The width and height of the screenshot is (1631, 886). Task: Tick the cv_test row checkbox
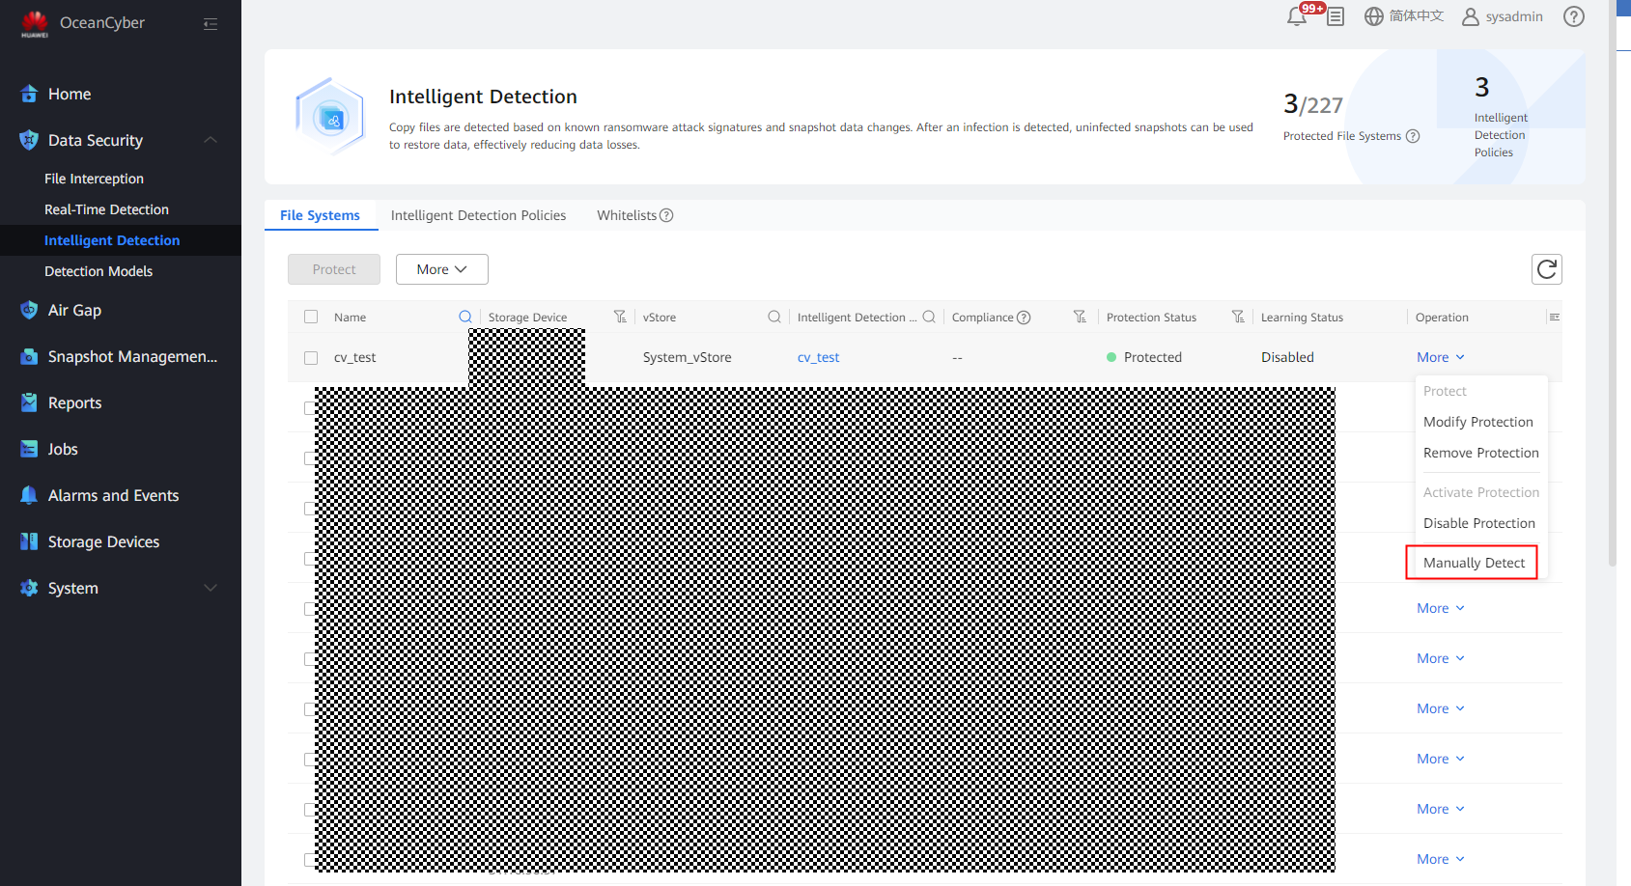(311, 358)
